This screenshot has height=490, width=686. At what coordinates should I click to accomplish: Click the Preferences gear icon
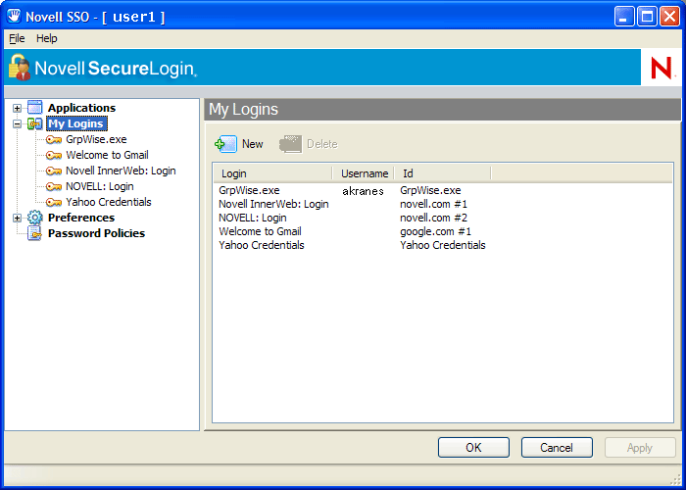pyautogui.click(x=35, y=218)
